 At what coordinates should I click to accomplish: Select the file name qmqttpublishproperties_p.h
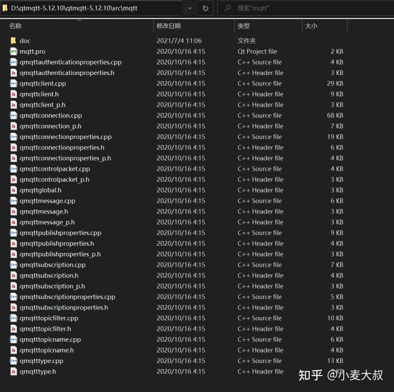[x=60, y=254]
